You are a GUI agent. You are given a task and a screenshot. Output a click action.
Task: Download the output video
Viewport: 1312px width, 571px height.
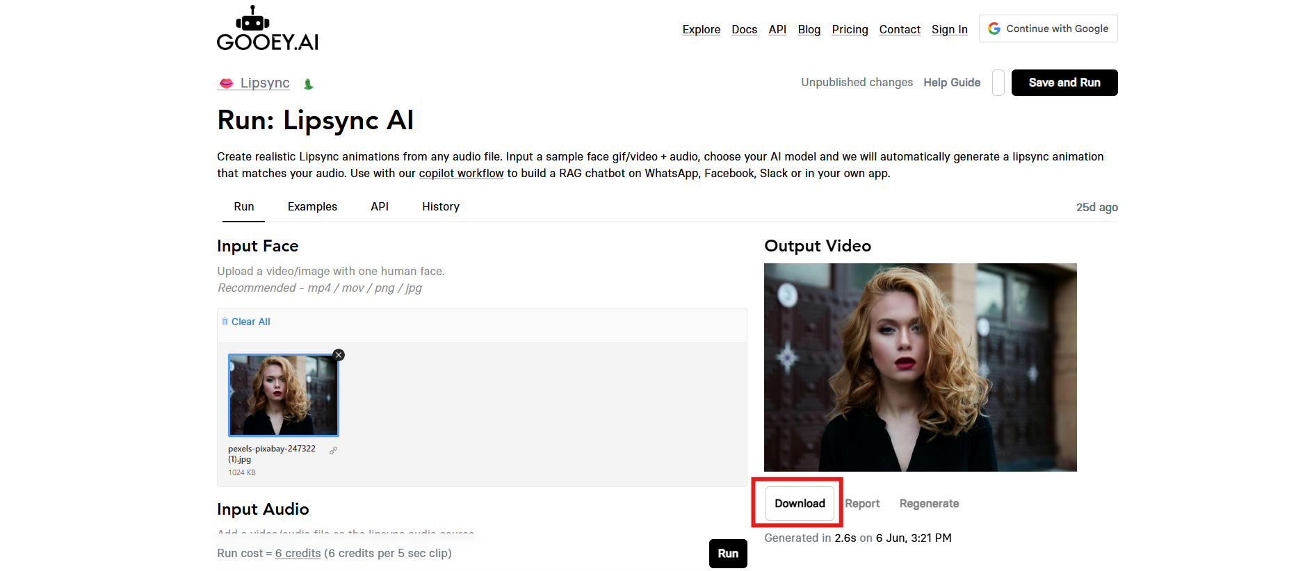point(800,504)
